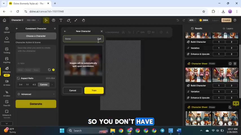Click the upload arrow tool in top toolbar

click(54, 20)
